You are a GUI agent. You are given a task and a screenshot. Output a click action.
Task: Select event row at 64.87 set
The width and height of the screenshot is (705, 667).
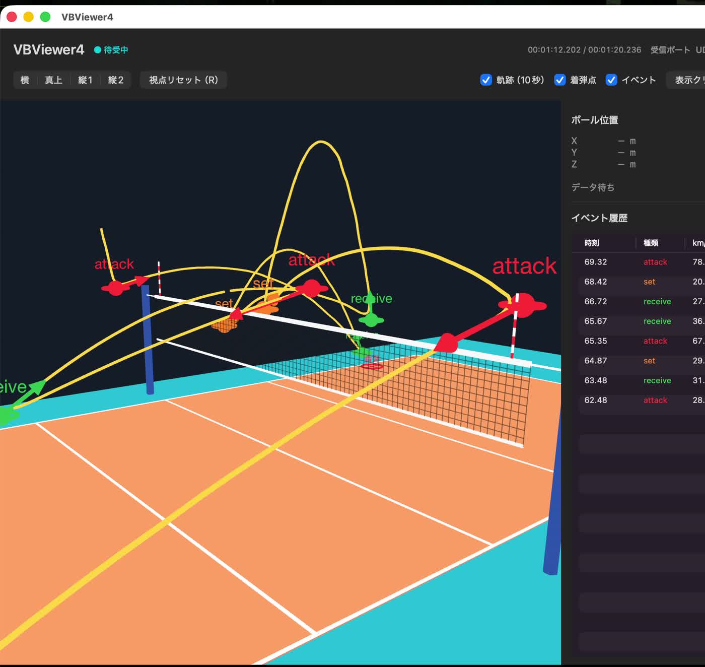(x=642, y=361)
